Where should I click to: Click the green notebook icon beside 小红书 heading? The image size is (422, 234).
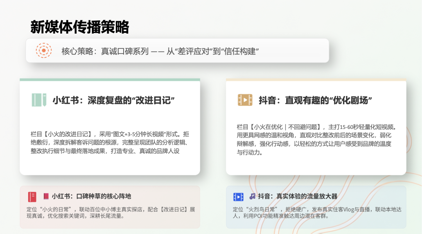(39, 100)
